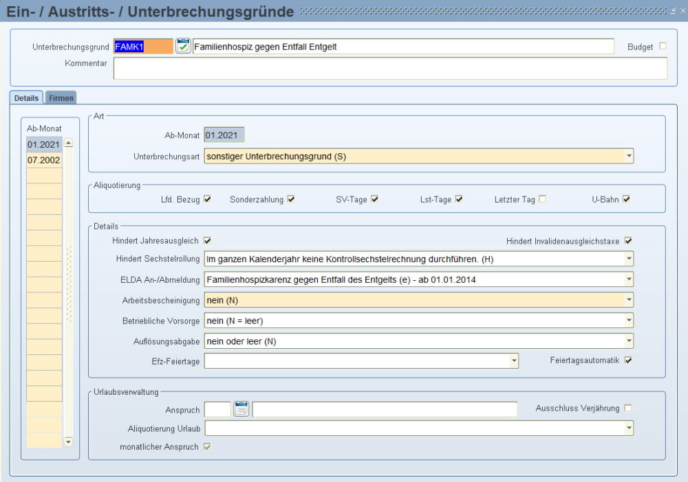Click the Familienhospiz gegen Entfall Entgelt field
Screen dimensions: 688x482
click(403, 47)
